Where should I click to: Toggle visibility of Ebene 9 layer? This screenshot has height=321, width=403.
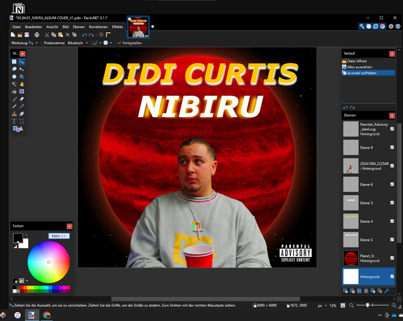[x=392, y=147]
